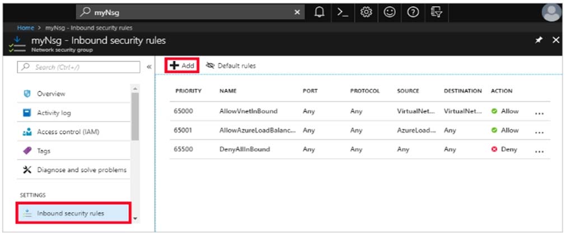Screen dimensions: 566x236
Task: Sort by the ACTION column header
Action: [502, 91]
